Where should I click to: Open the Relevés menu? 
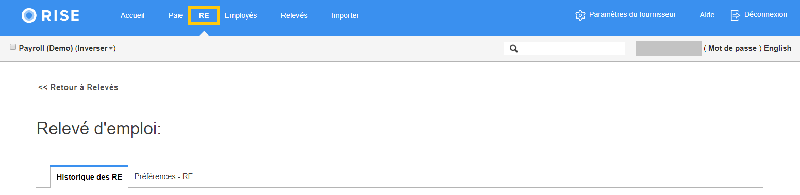point(294,15)
